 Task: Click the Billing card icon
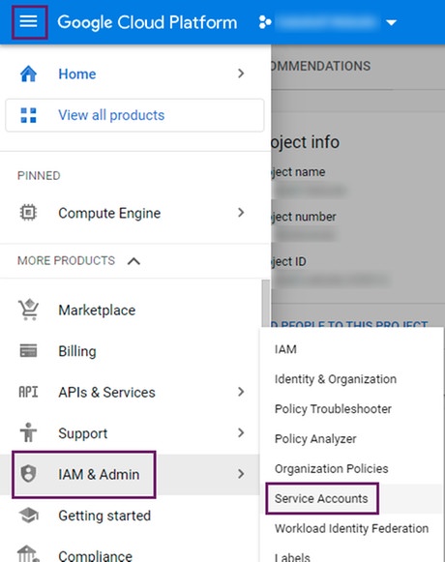pyautogui.click(x=28, y=350)
